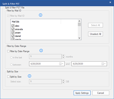
Task: Open info icon for Filter by Date Range
Action: [x=41, y=51]
